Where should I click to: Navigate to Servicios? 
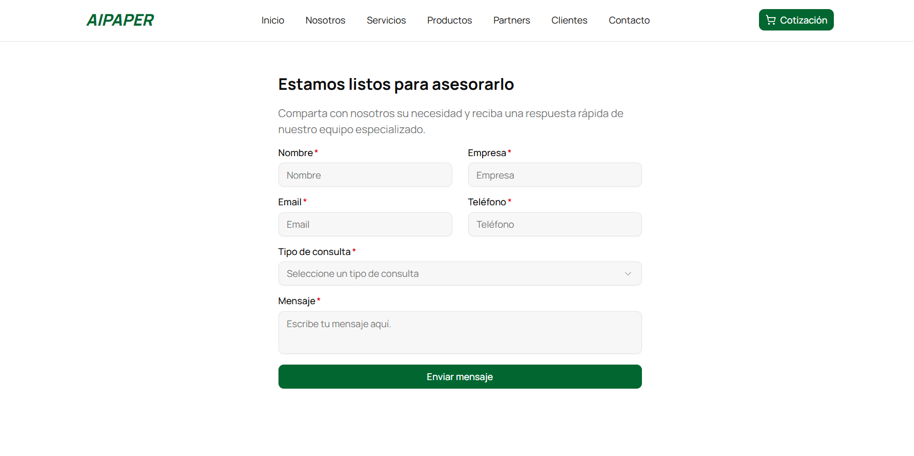tap(386, 20)
